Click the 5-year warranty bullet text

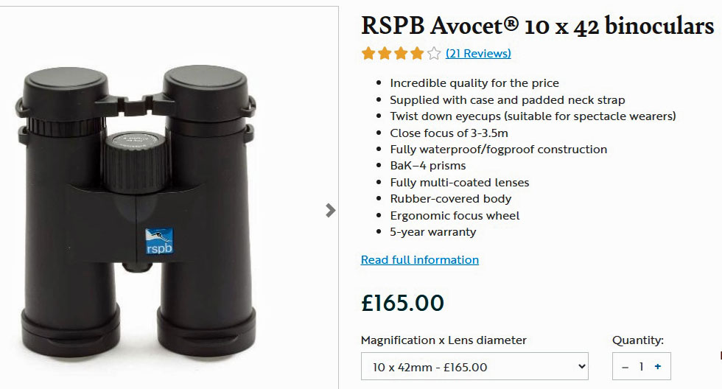click(433, 232)
